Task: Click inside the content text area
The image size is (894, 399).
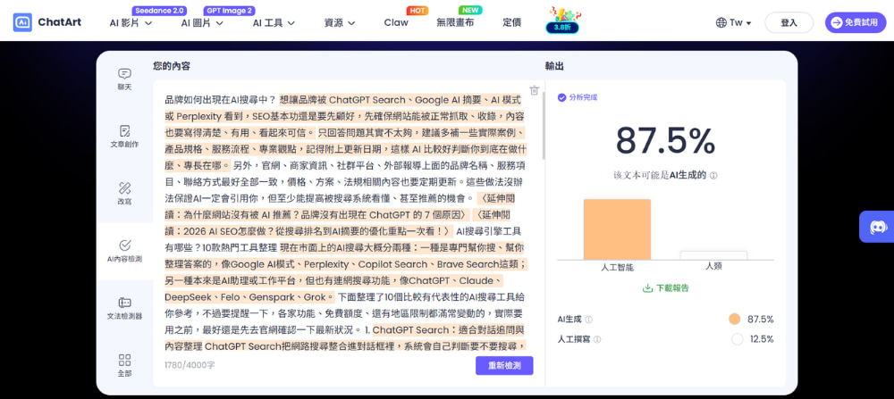Action: (345, 221)
